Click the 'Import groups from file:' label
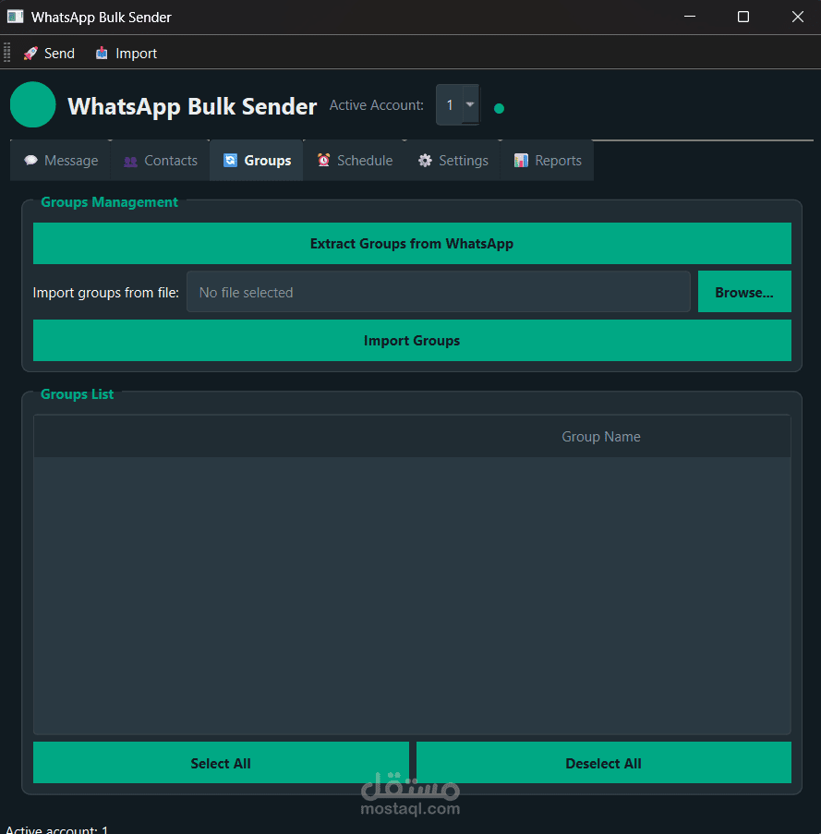Image resolution: width=821 pixels, height=834 pixels. coord(106,293)
